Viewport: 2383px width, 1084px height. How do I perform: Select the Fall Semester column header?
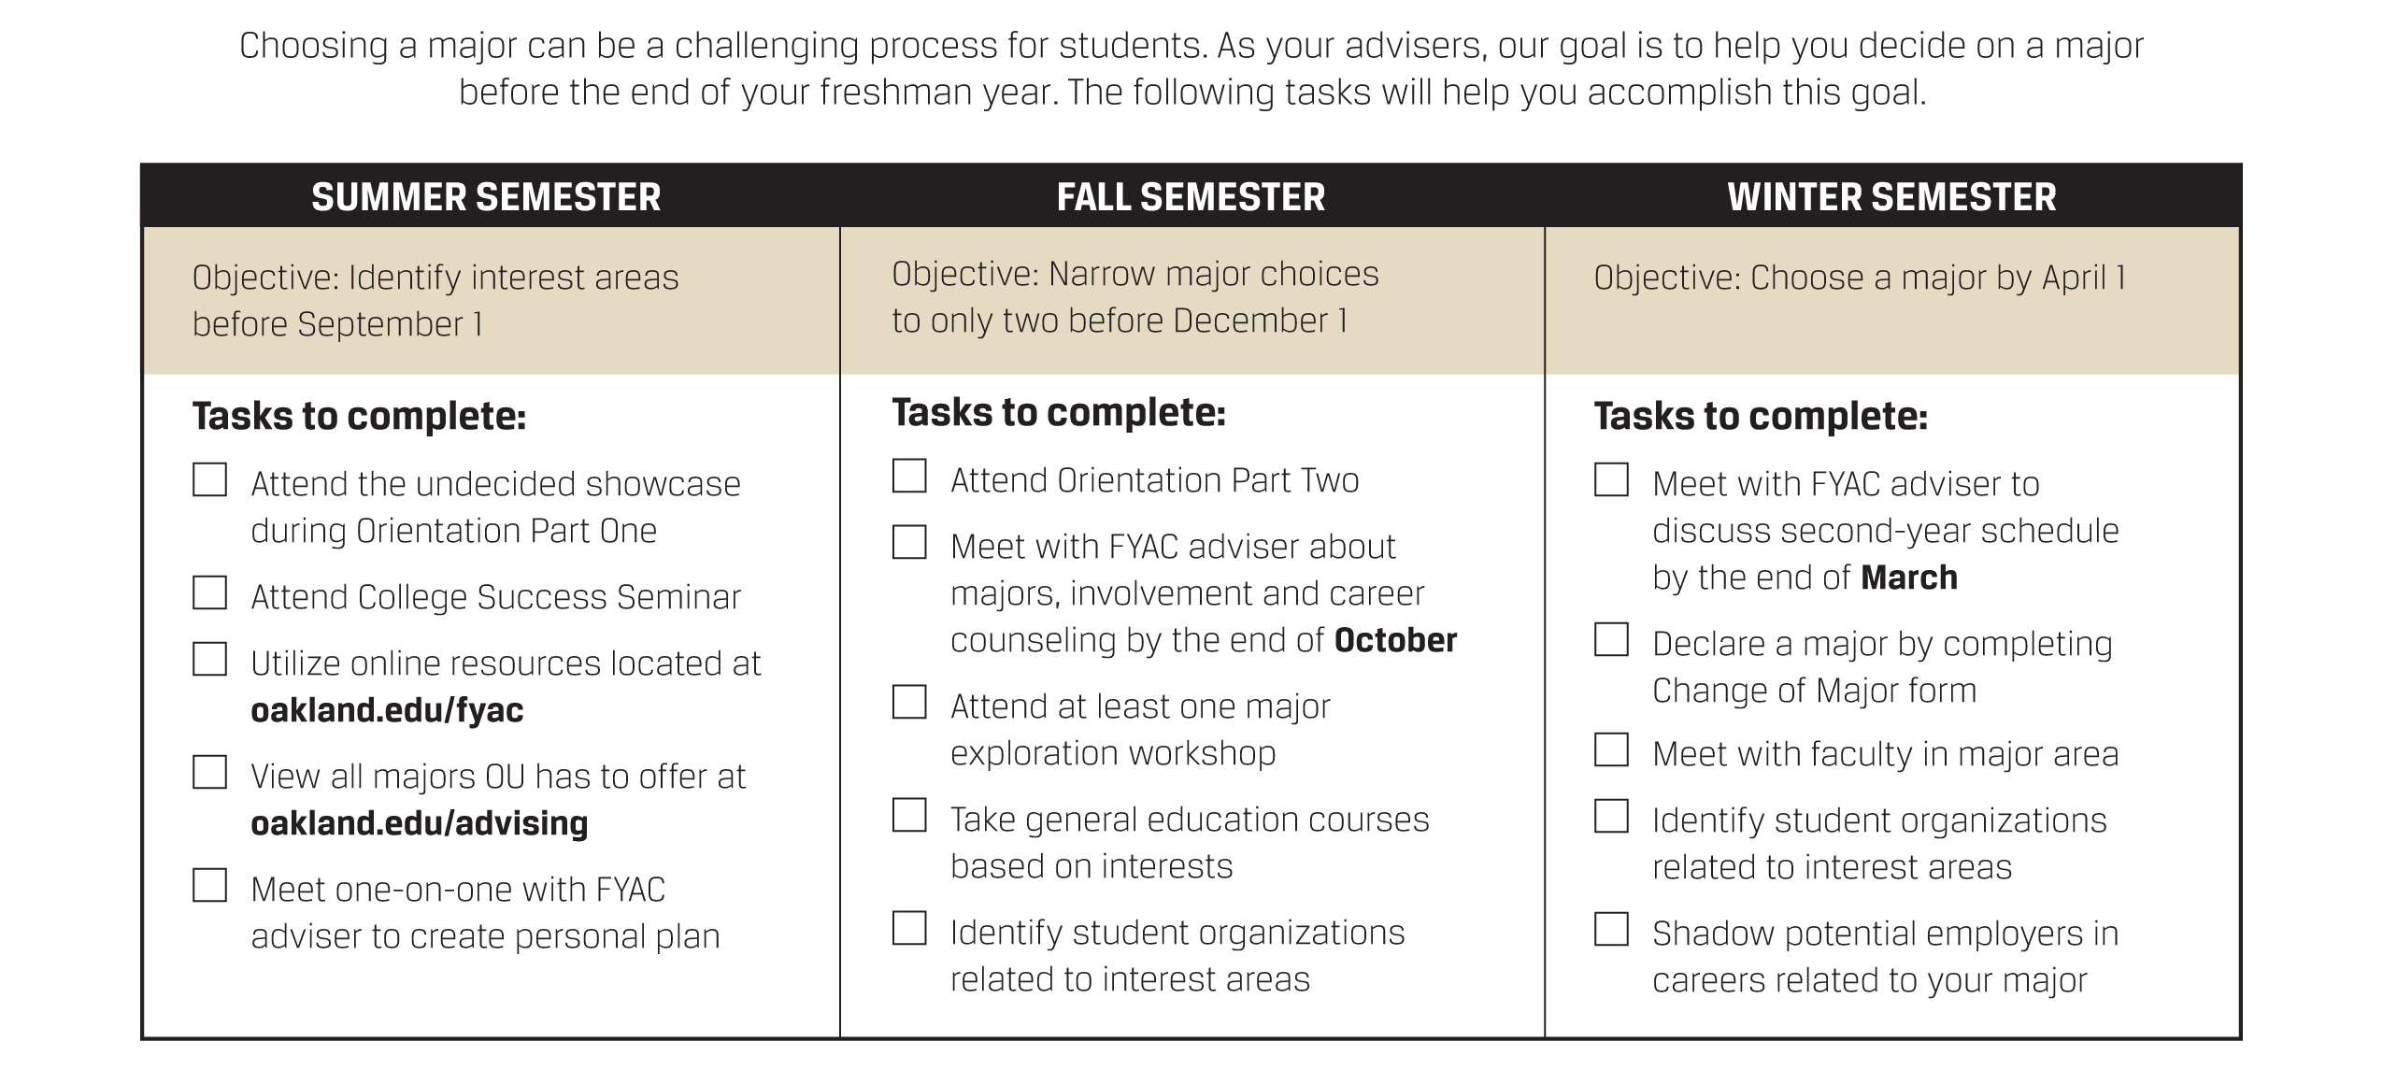(1191, 197)
